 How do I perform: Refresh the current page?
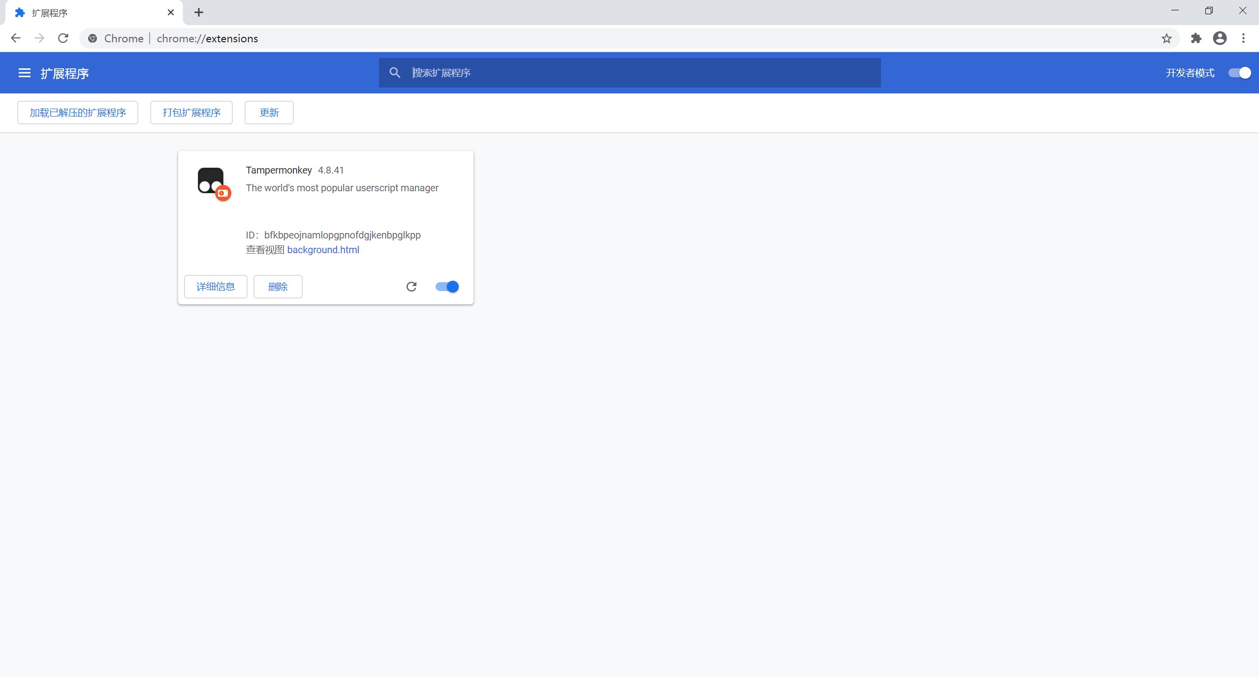tap(63, 38)
